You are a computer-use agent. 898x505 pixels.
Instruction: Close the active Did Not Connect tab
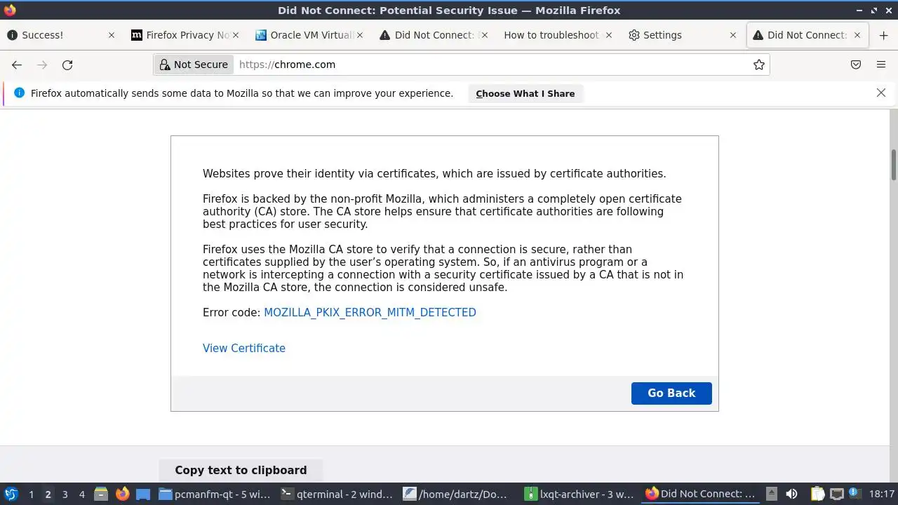(x=857, y=35)
